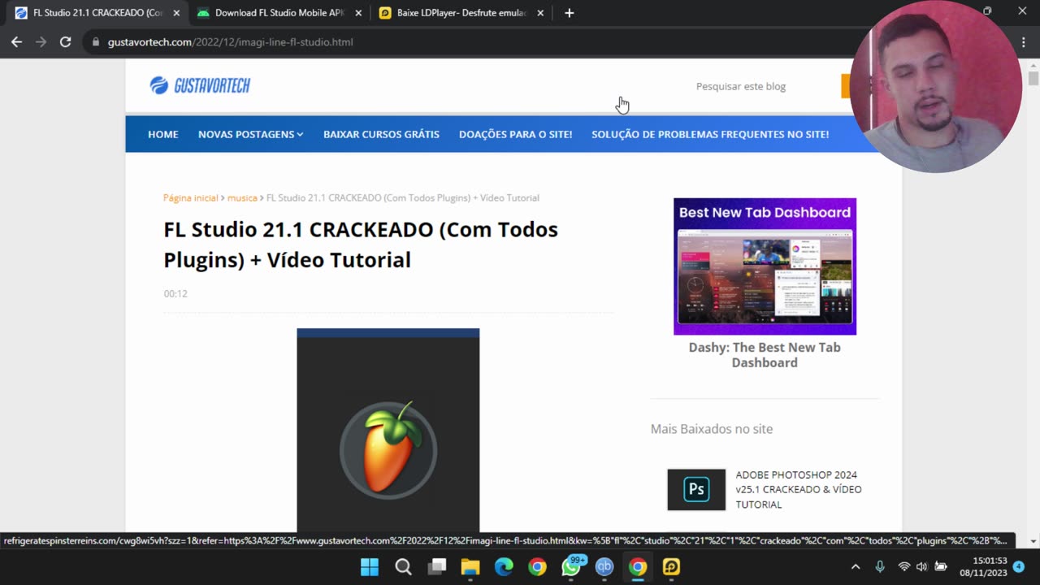
Task: Click the Pesquisar este blog search field
Action: [740, 86]
